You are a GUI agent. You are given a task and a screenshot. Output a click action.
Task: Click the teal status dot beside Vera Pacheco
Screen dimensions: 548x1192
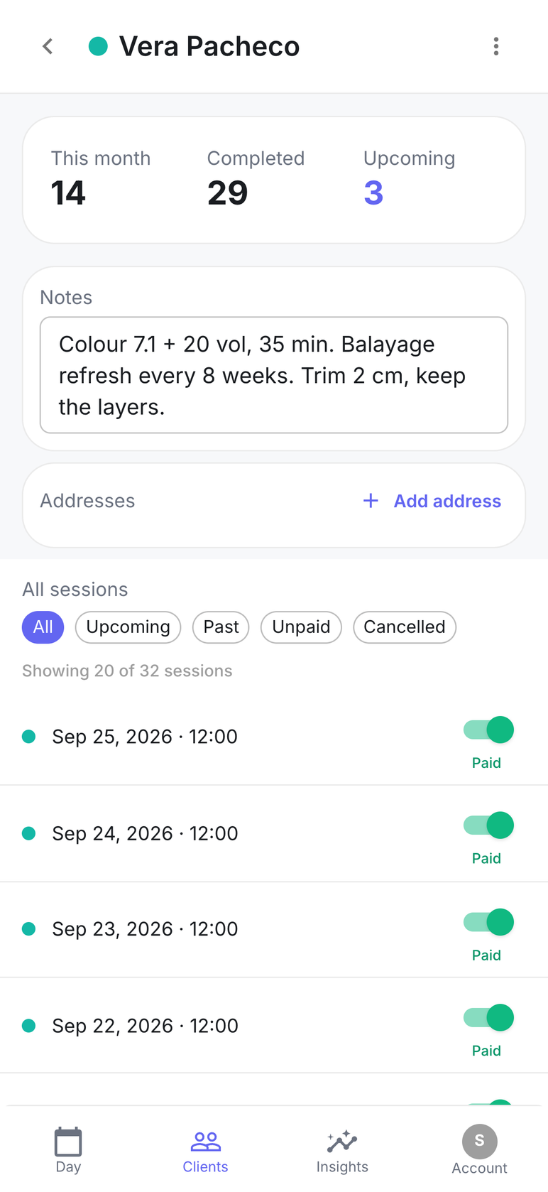[98, 47]
